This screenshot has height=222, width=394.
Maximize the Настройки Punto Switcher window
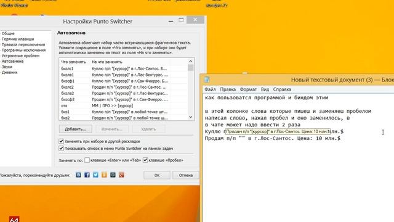pos(181,20)
